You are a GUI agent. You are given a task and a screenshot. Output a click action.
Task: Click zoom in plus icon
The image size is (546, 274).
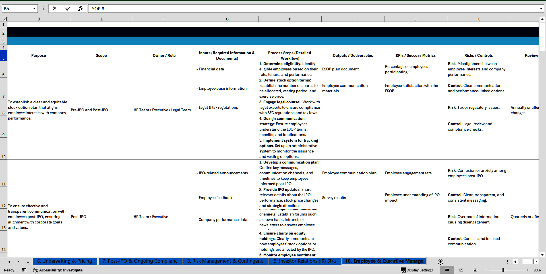528,270
